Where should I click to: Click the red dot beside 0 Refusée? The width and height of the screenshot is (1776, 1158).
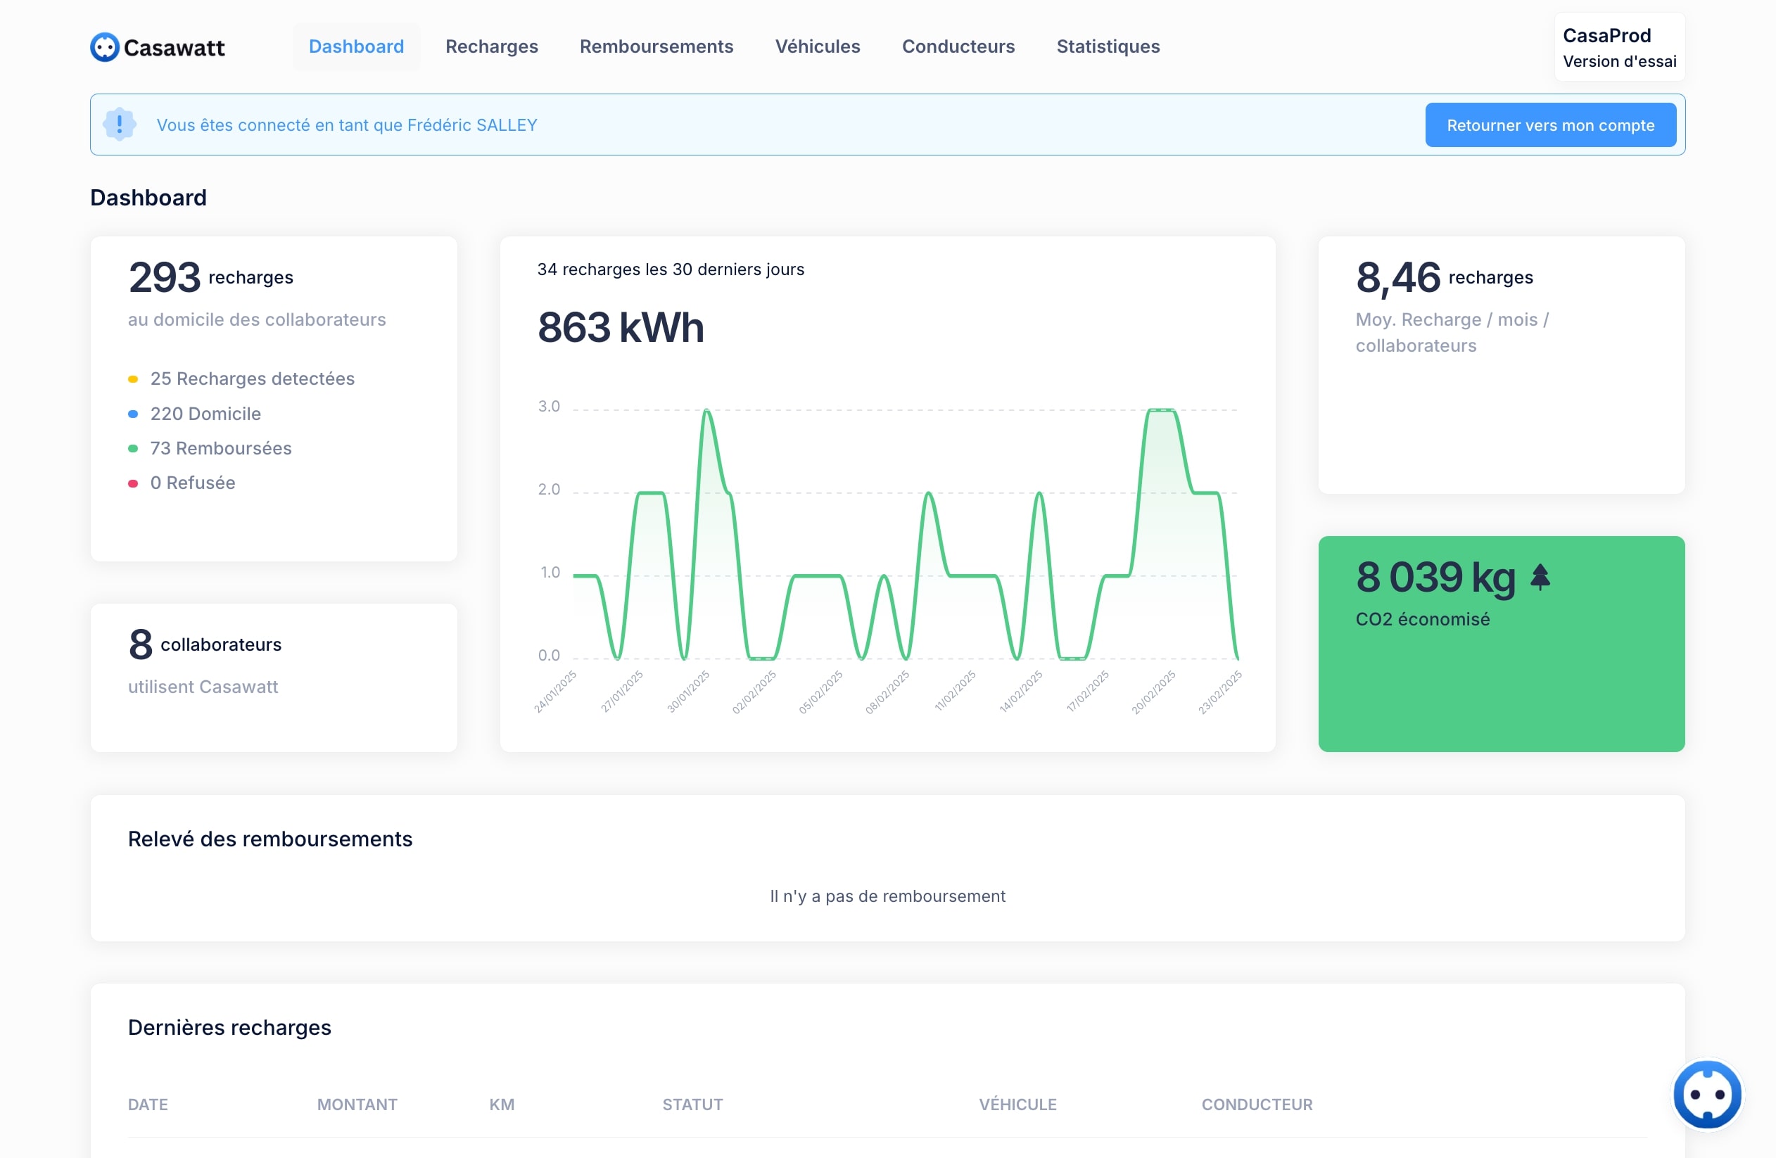[x=133, y=483]
